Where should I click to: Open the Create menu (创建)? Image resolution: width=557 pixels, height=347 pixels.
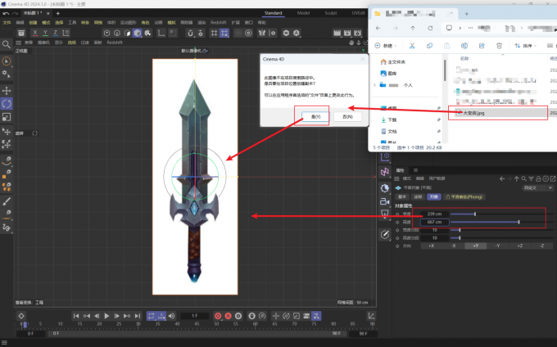[33, 22]
